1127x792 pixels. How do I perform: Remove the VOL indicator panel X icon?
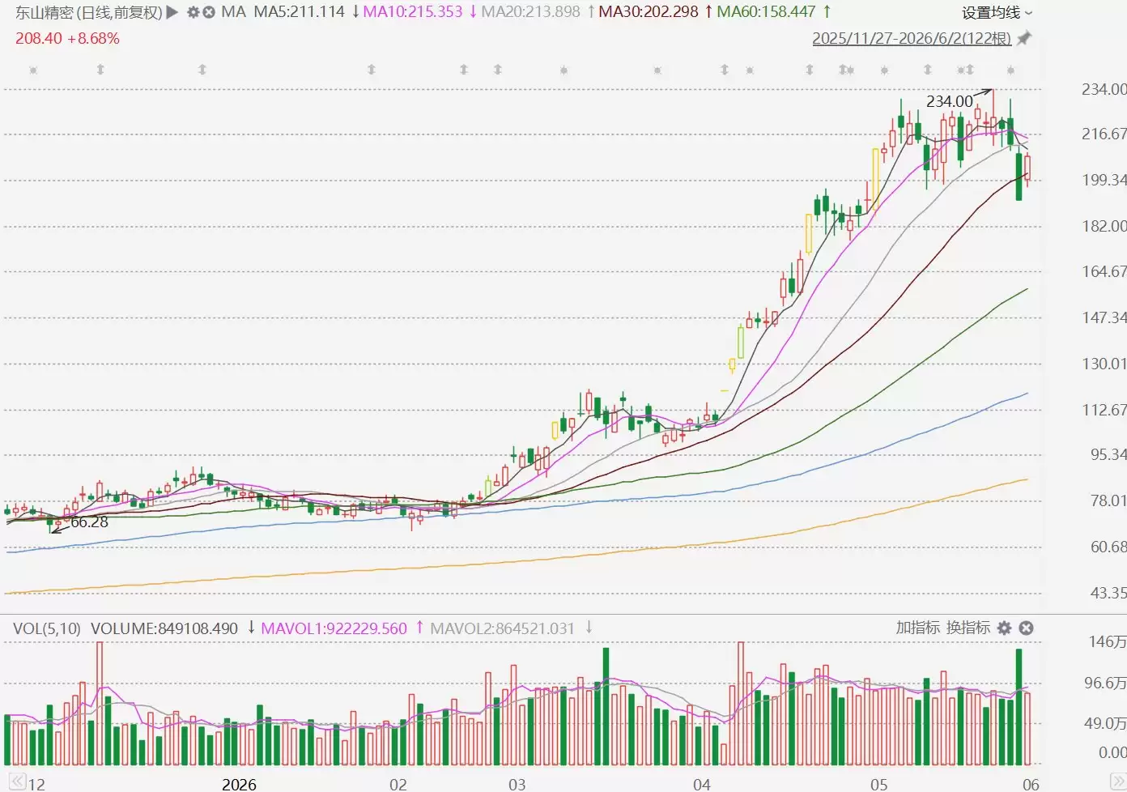click(1026, 628)
